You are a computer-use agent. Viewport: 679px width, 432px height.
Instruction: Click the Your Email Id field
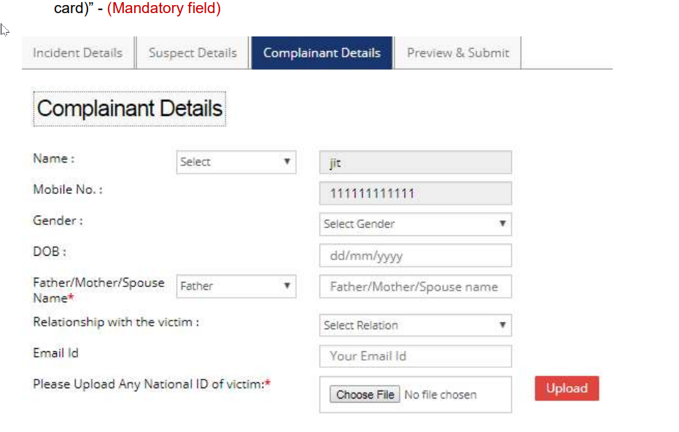414,356
